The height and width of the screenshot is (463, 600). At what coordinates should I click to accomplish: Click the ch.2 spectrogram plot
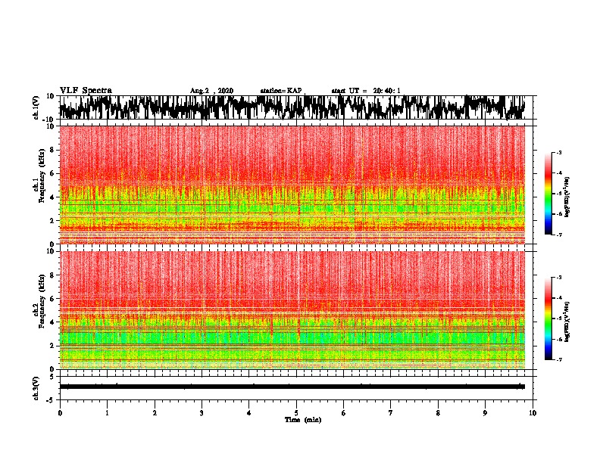(292, 310)
